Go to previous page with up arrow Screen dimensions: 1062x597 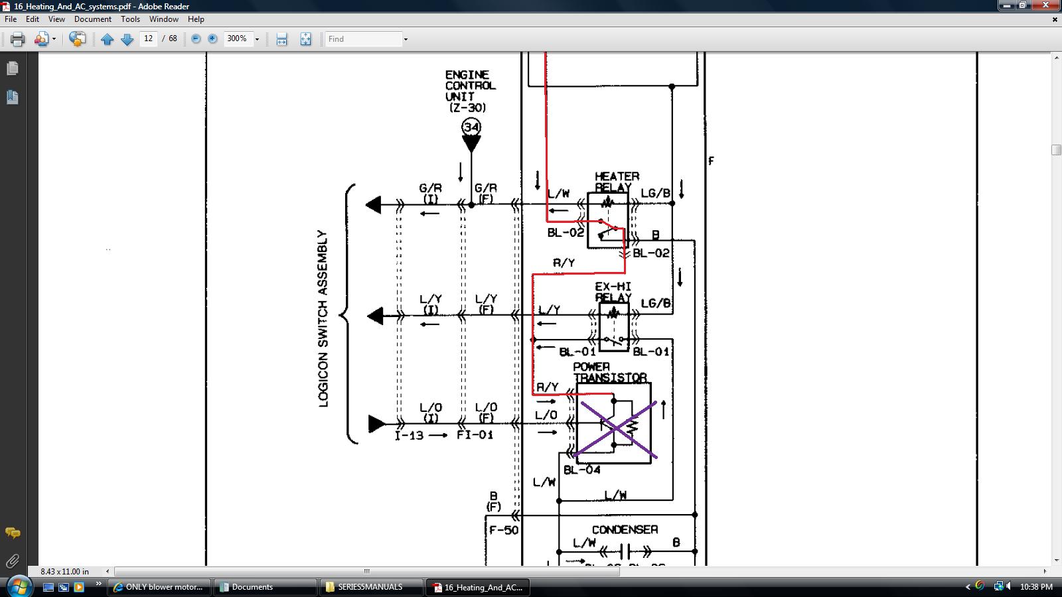tap(107, 39)
